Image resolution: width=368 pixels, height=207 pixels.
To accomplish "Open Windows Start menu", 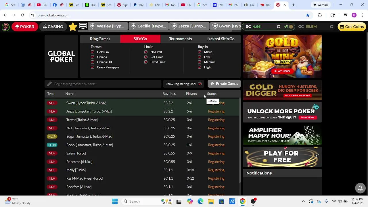I will (x=115, y=201).
